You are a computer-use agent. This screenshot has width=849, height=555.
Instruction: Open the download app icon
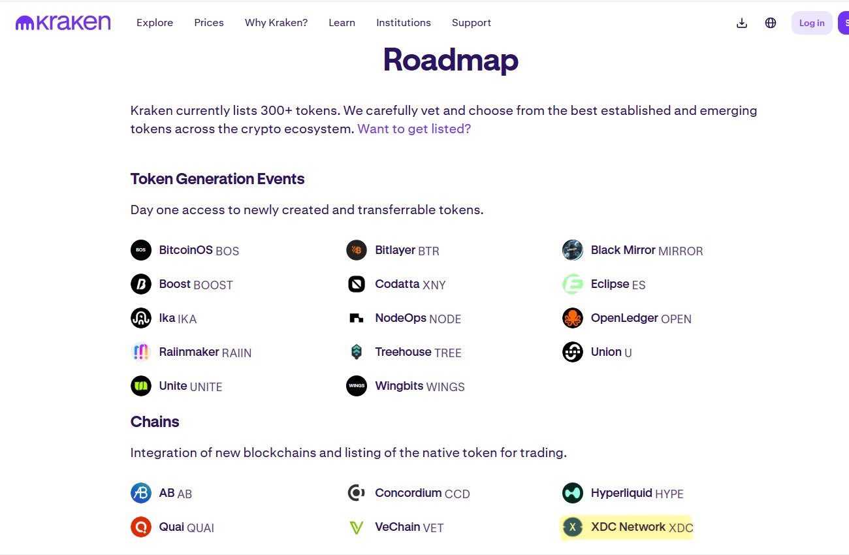coord(742,23)
